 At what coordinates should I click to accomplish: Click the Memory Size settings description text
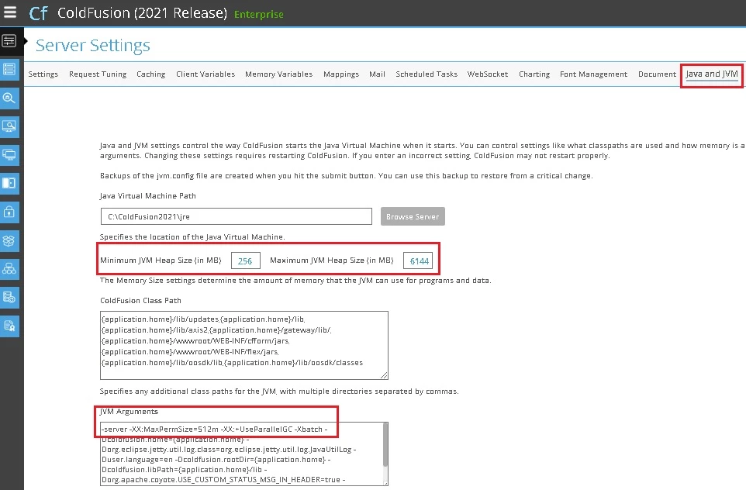point(295,281)
